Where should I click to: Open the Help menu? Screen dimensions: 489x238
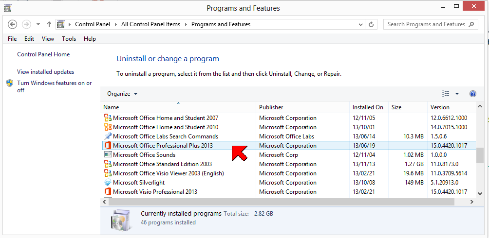90,39
